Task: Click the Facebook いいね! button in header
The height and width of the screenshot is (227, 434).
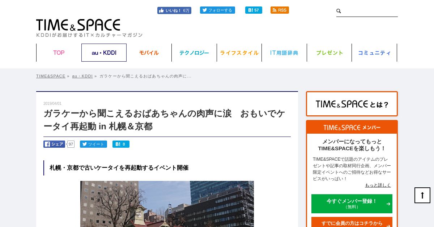Action: (x=174, y=10)
